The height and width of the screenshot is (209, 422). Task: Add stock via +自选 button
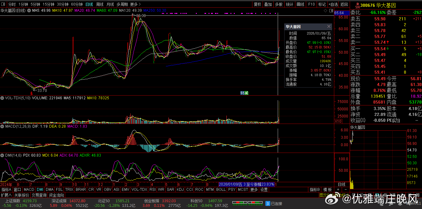click(x=333, y=4)
